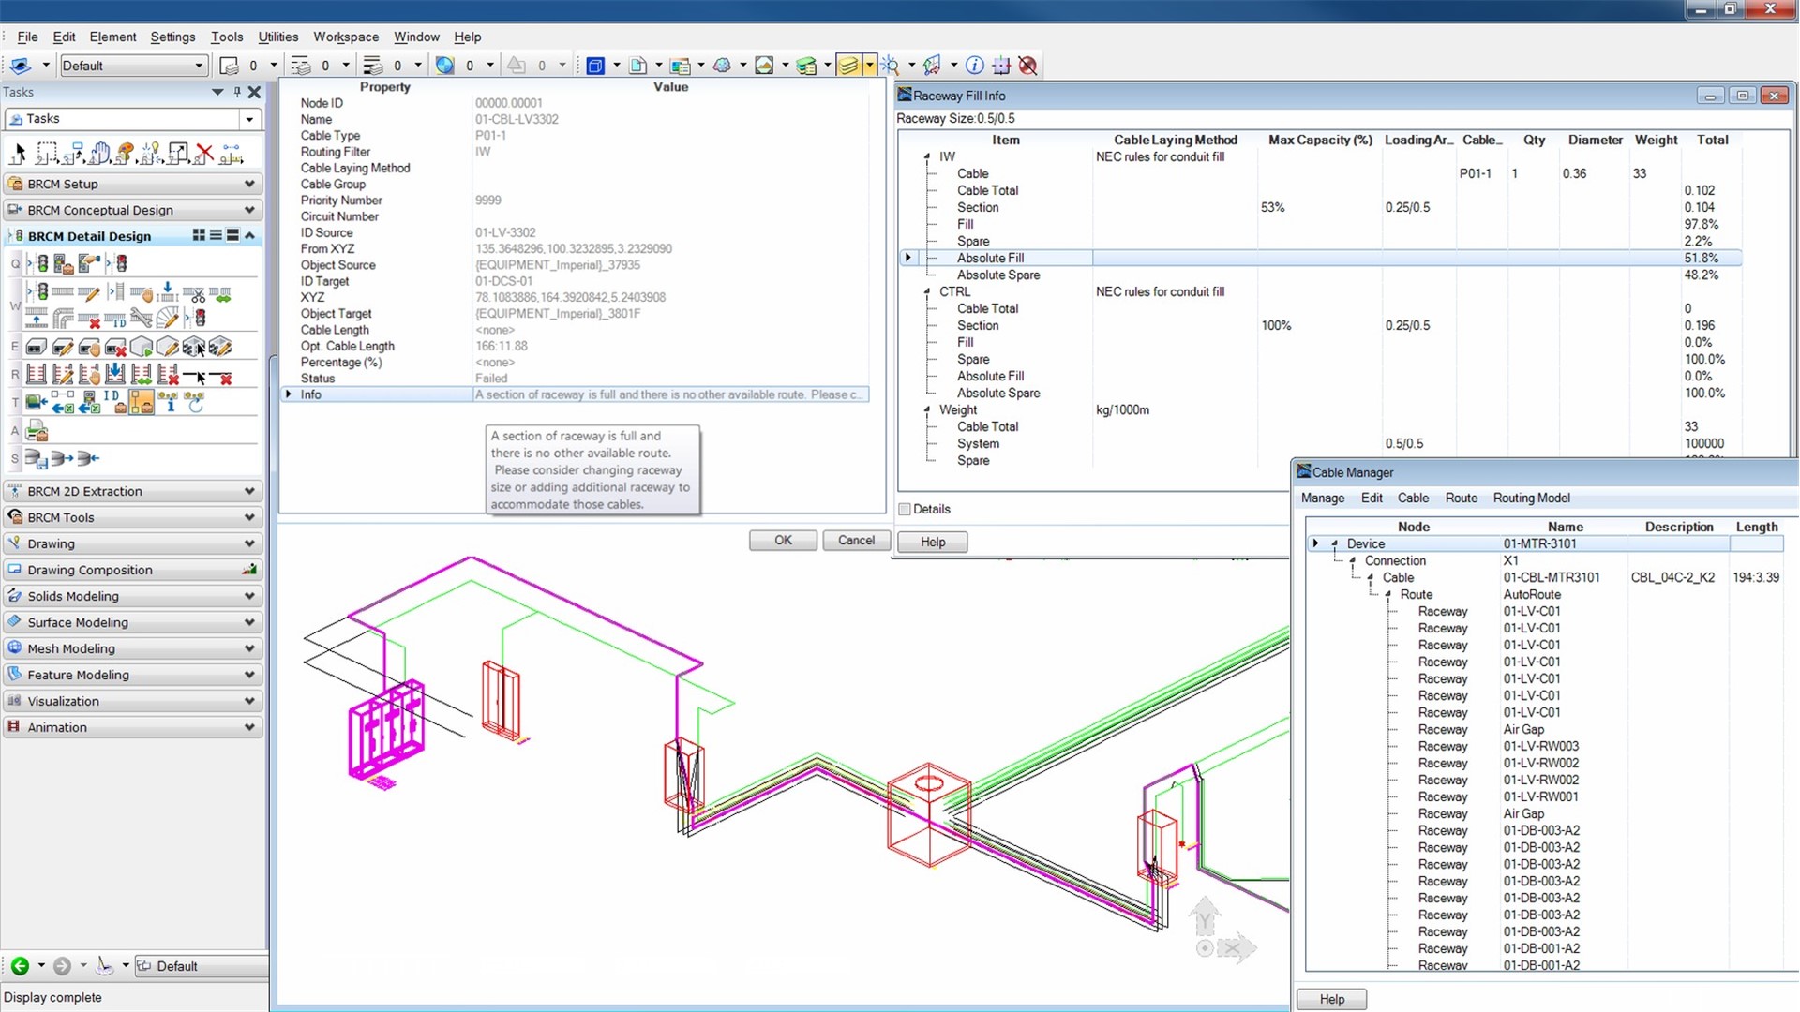Image resolution: width=1800 pixels, height=1012 pixels.
Task: Switch task panel to icon grid layout
Action: [199, 235]
